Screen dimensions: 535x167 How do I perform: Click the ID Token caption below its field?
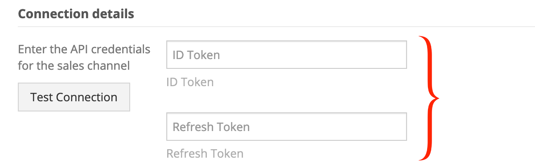[190, 82]
